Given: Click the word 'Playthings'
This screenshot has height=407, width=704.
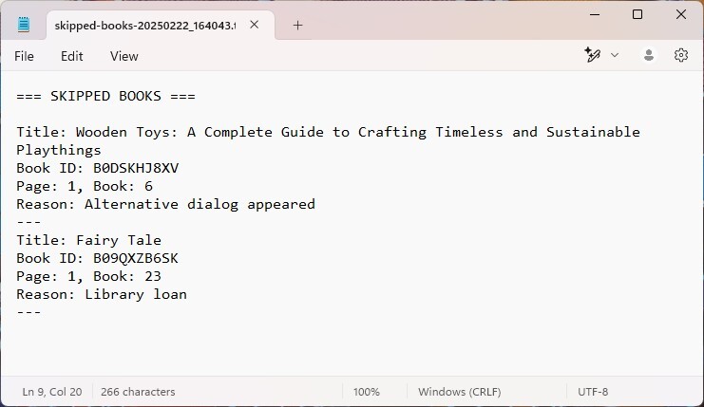Looking at the screenshot, I should (59, 150).
